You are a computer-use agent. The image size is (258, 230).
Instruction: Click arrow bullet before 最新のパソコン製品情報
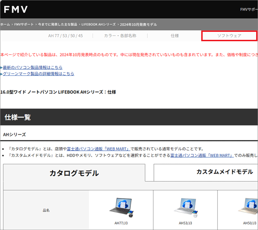click(x=1, y=67)
